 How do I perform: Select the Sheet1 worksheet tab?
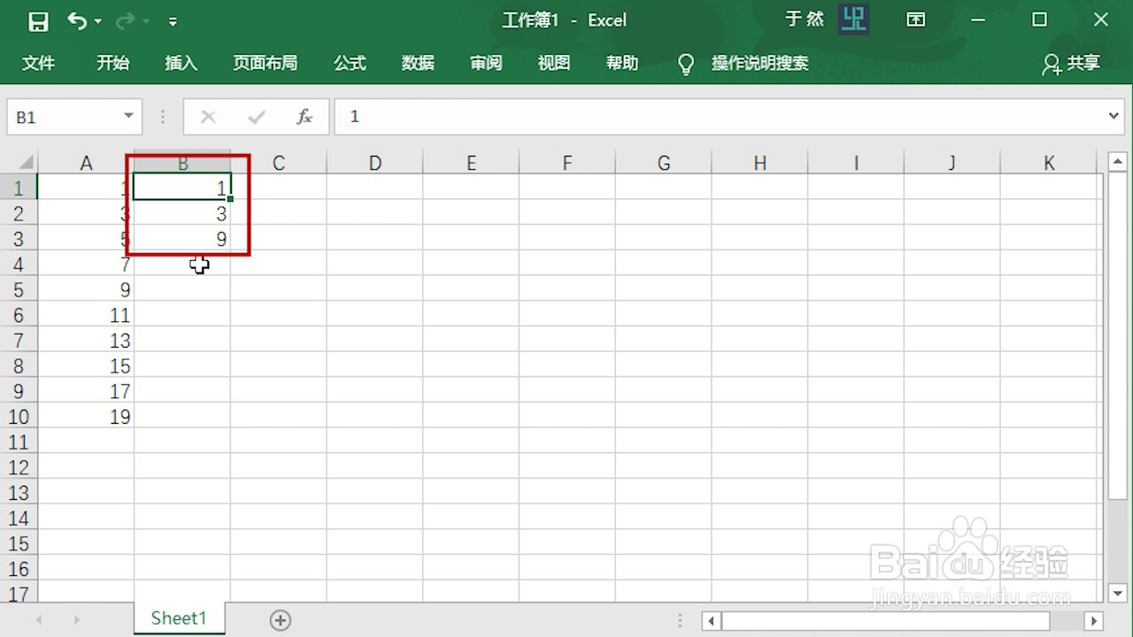(179, 618)
